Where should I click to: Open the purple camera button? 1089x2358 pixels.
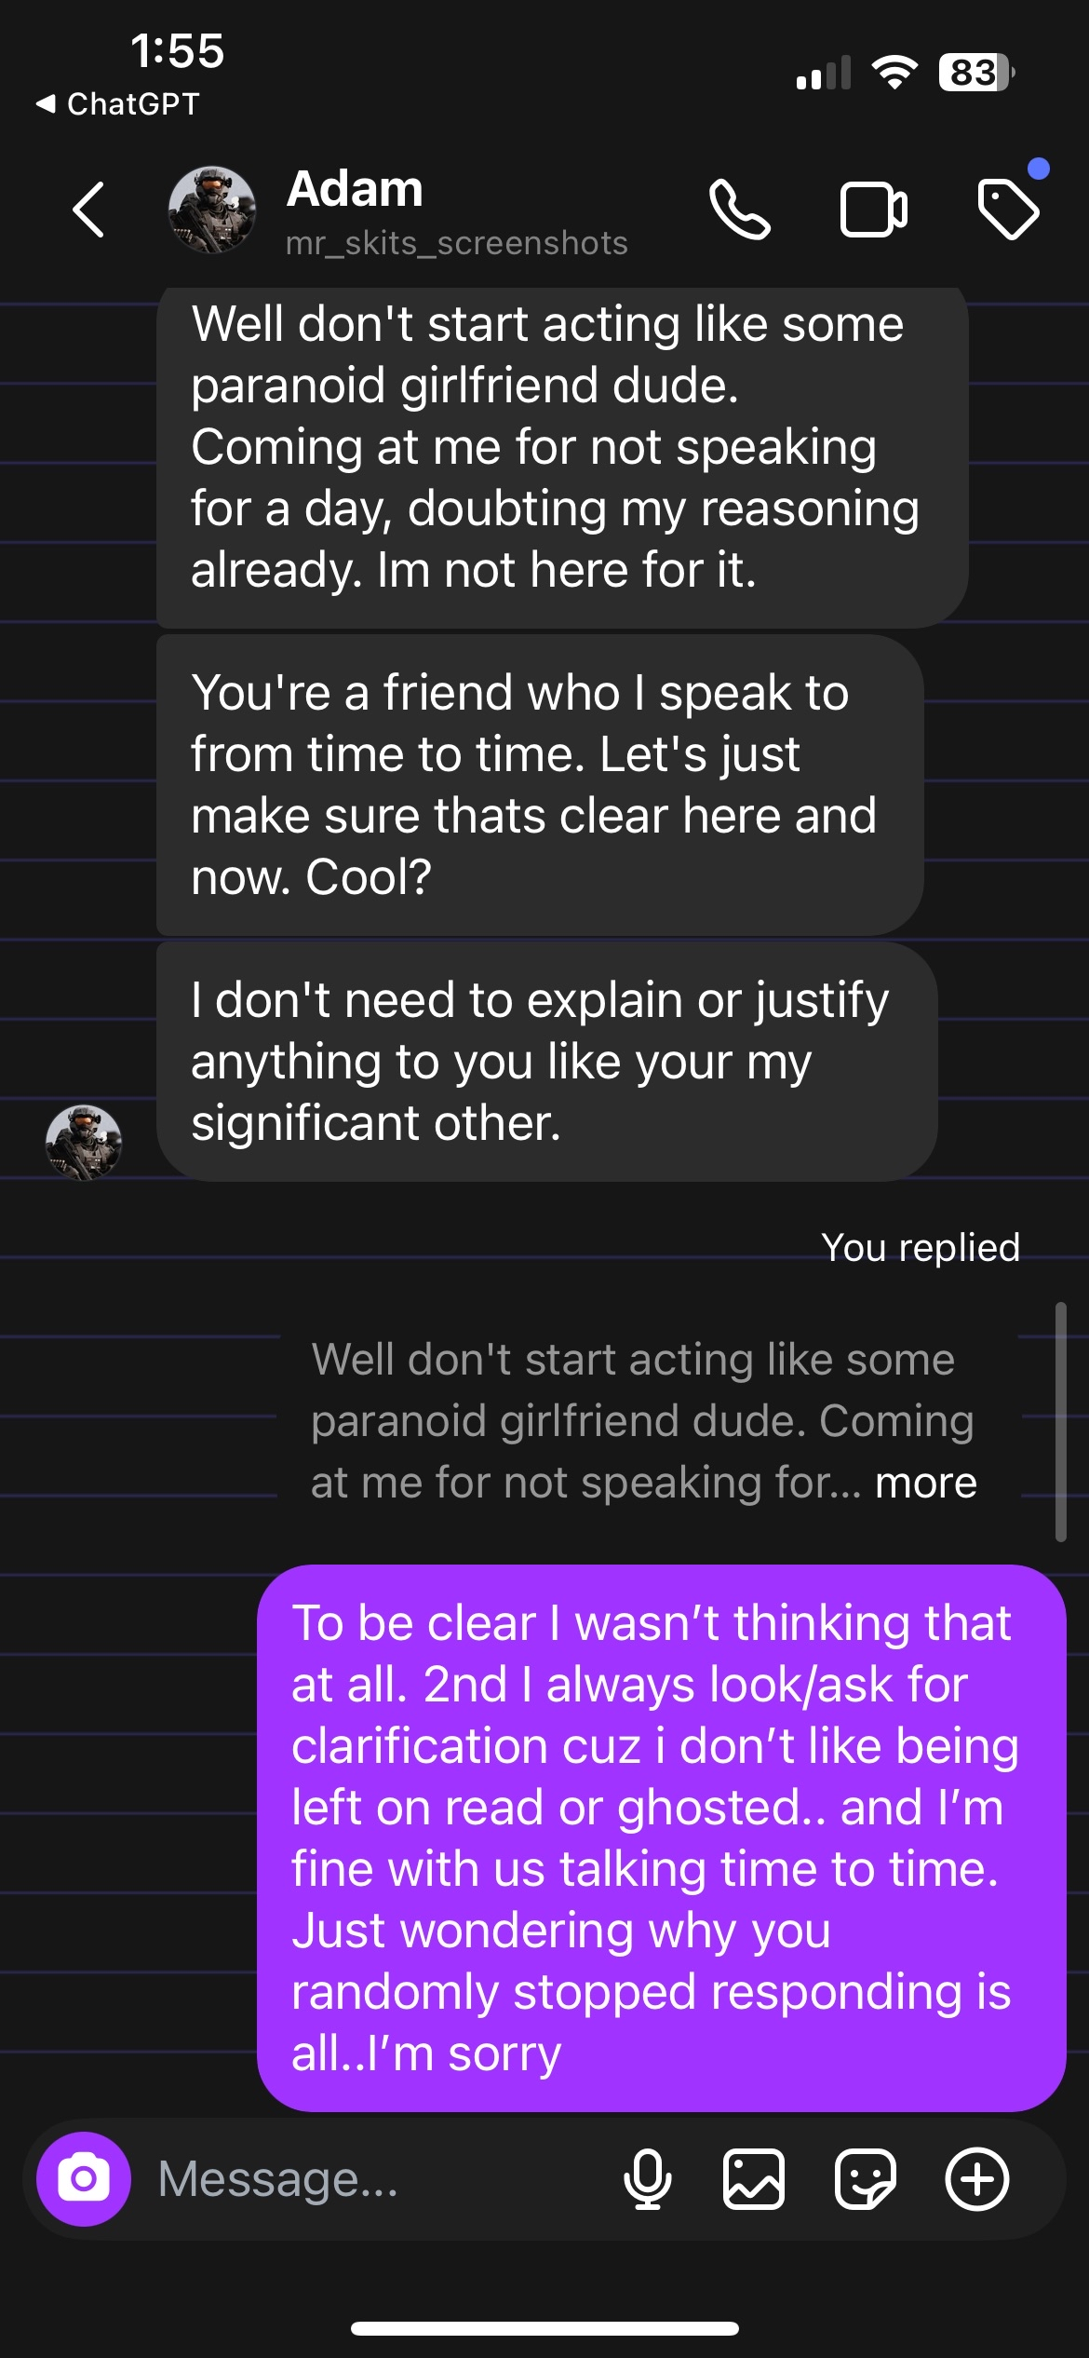click(x=84, y=2179)
